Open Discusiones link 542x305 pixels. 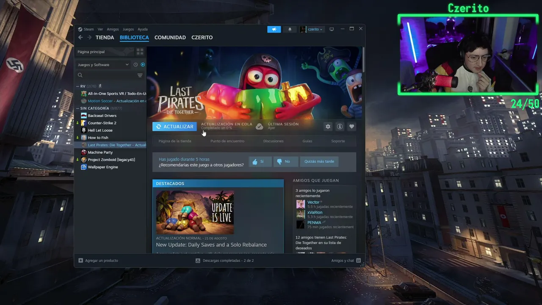274,141
